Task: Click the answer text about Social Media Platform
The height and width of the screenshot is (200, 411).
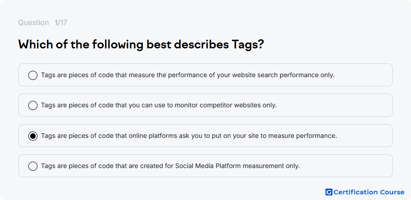Action: pos(170,166)
